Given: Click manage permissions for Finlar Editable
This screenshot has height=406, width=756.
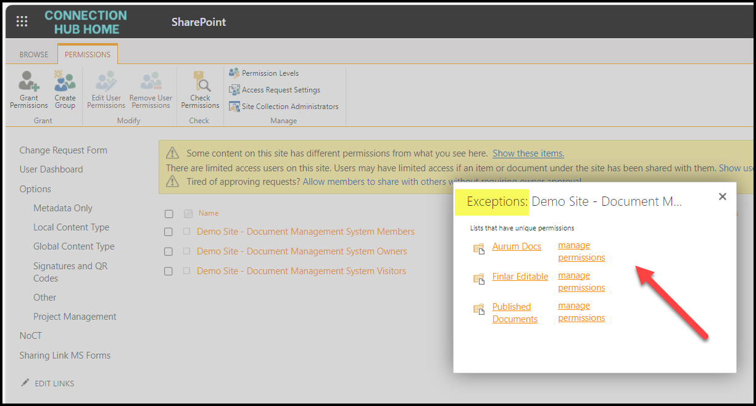Looking at the screenshot, I should point(581,282).
